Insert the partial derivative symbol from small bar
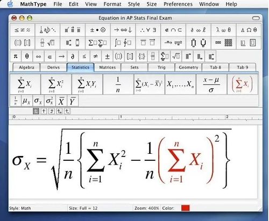The width and height of the screenshot is (269, 221). (73, 56)
